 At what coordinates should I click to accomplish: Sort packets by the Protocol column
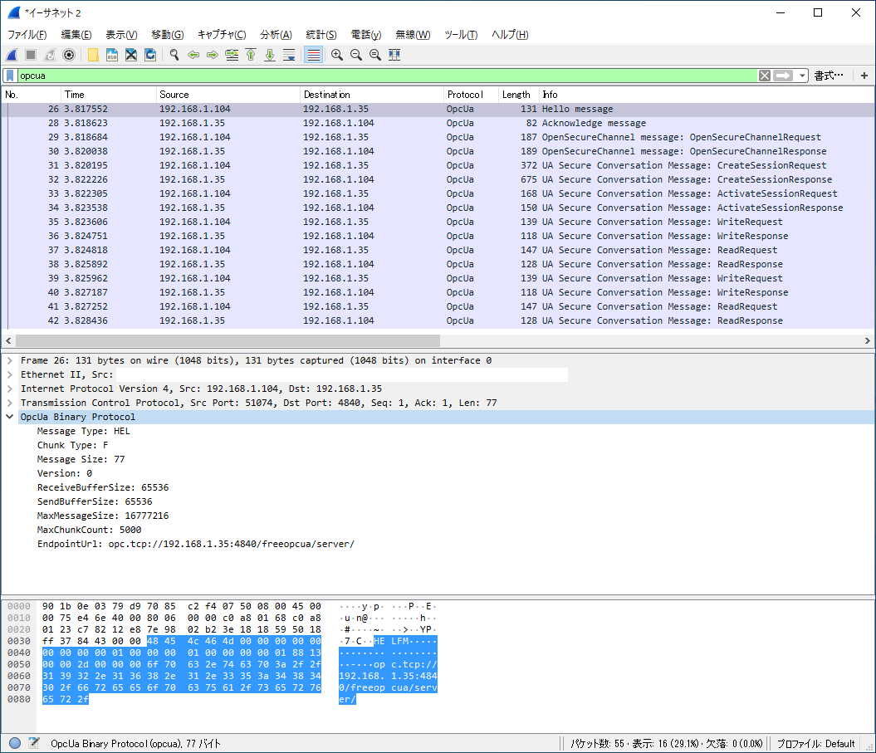(x=471, y=95)
